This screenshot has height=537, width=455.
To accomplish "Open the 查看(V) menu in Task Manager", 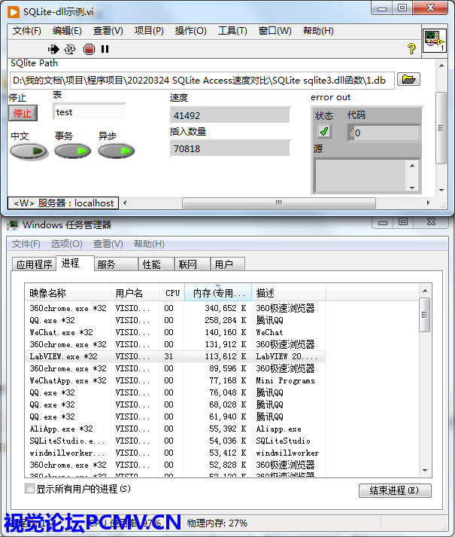I will point(108,244).
